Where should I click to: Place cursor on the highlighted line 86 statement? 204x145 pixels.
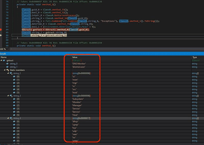click(x=44, y=35)
